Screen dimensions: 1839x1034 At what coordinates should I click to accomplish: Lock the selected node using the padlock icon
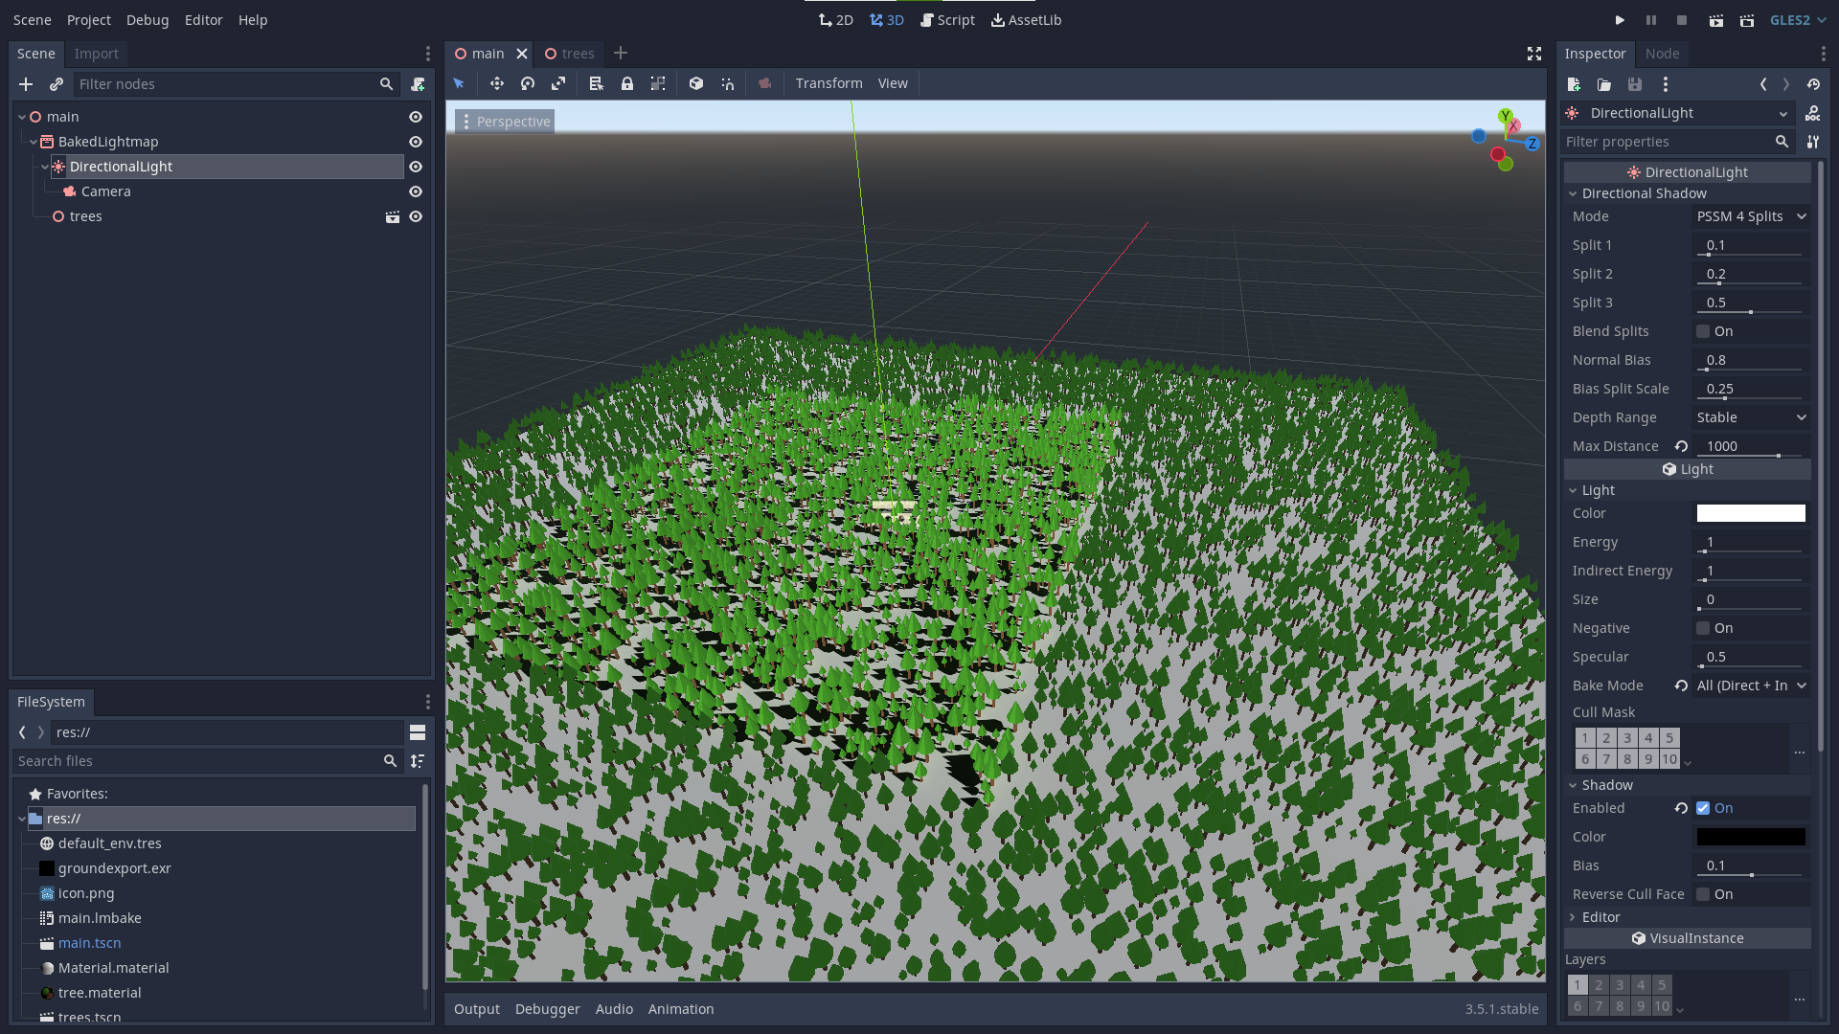click(627, 83)
